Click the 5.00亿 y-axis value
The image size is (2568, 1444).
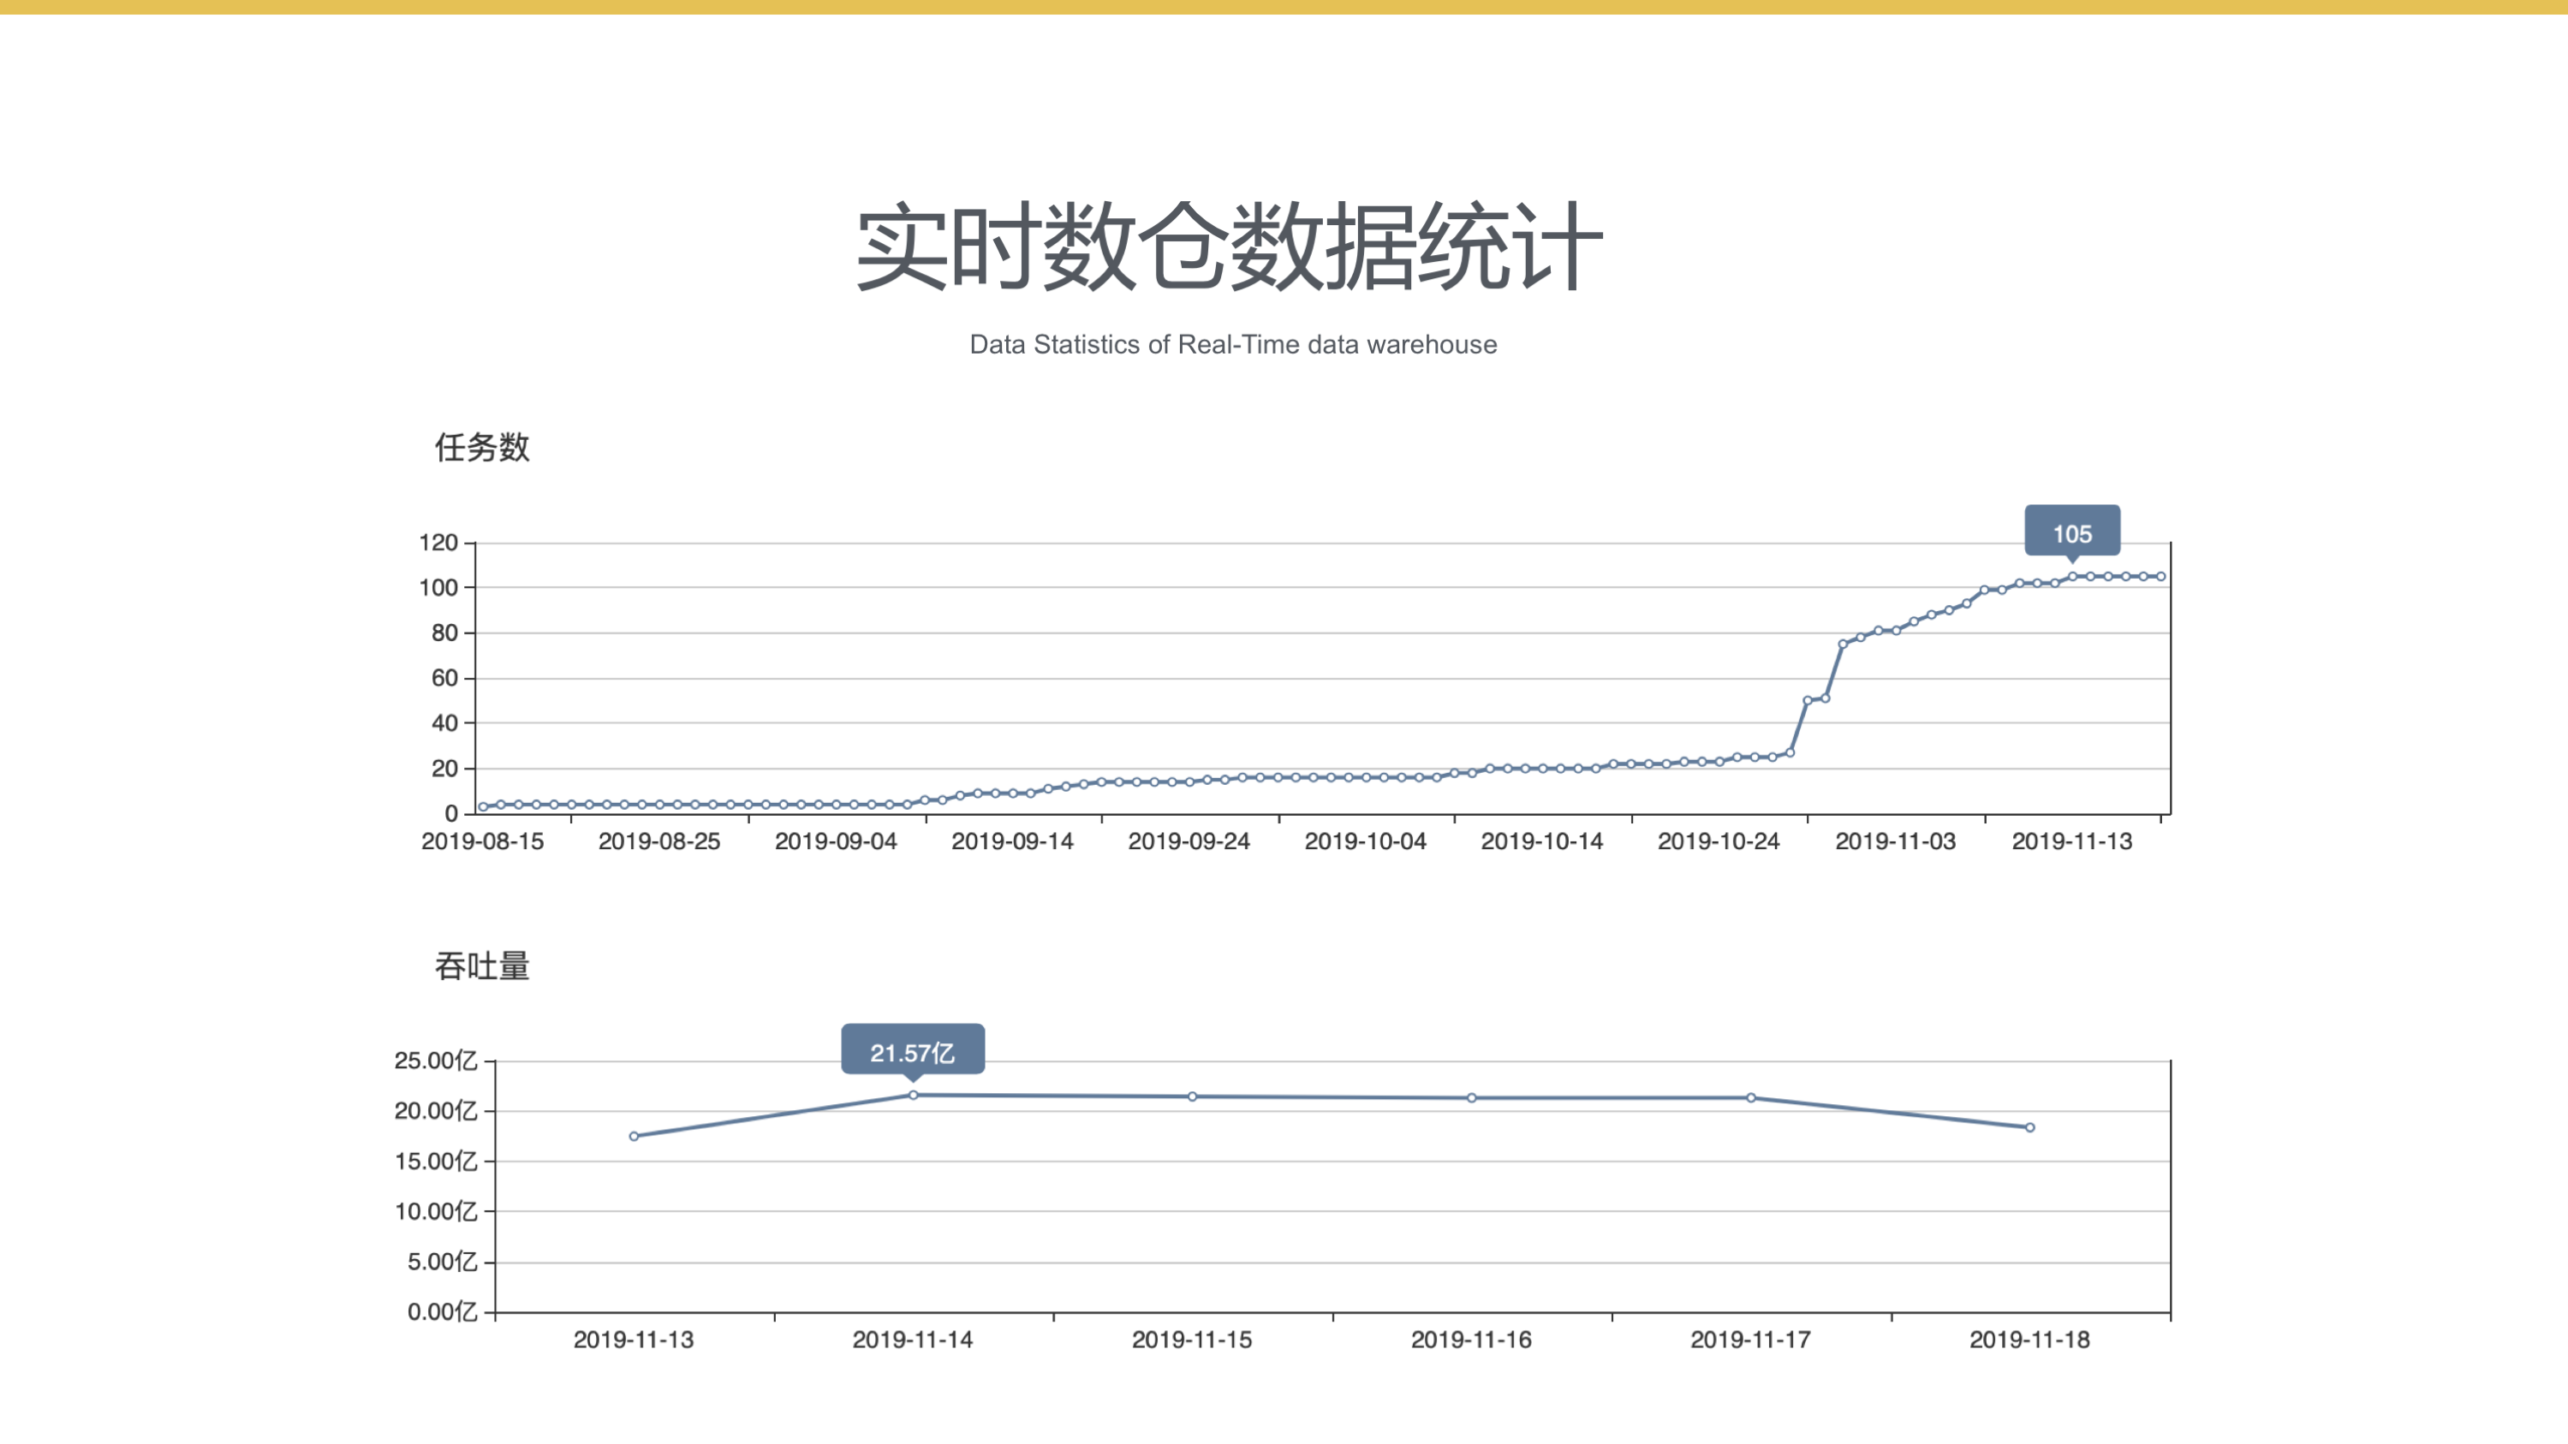(442, 1262)
